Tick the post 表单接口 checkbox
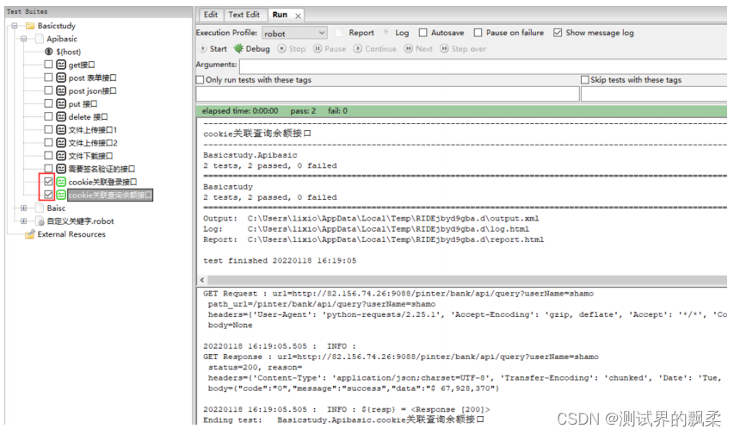Screen dimensions: 734x435 [x=48, y=78]
